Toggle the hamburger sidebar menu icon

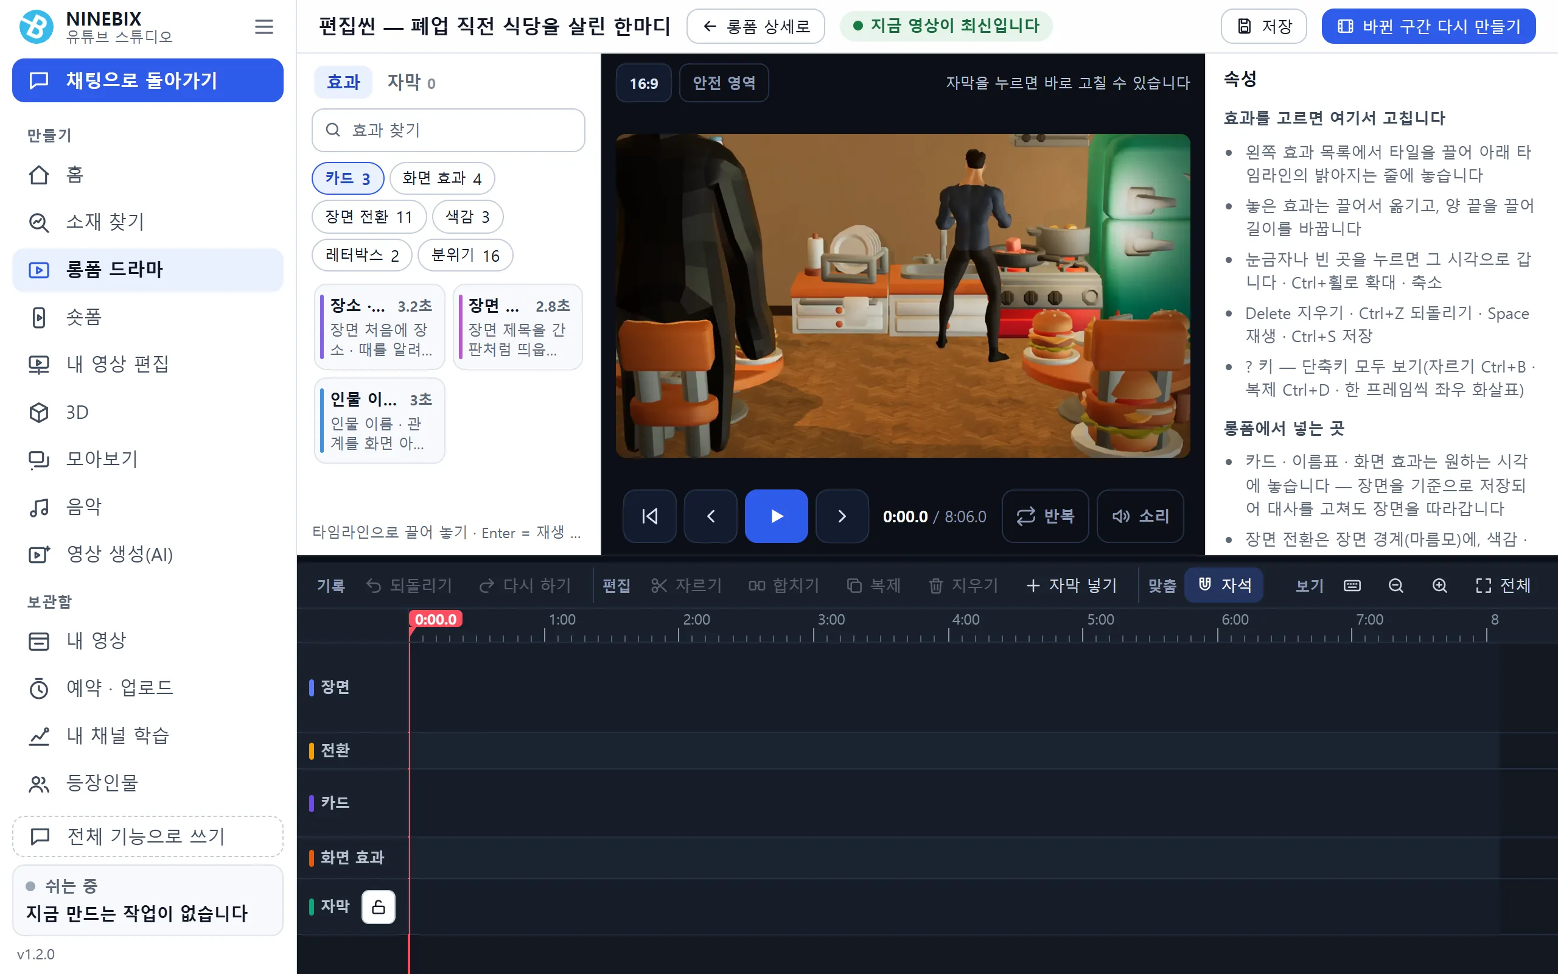(264, 26)
